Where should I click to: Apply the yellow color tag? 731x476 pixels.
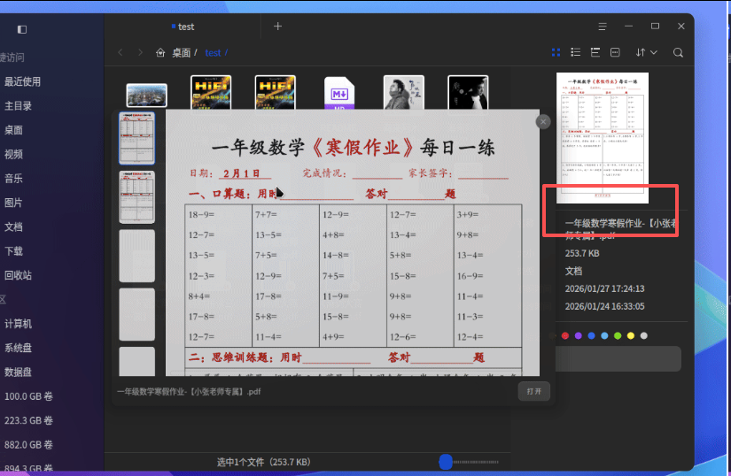(630, 335)
